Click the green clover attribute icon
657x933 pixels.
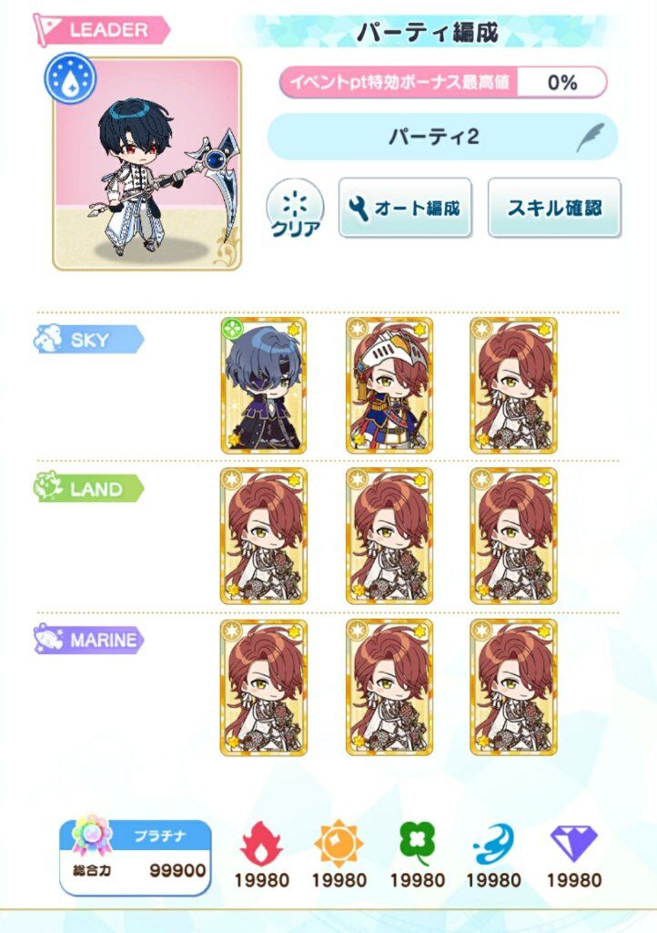pos(417,843)
